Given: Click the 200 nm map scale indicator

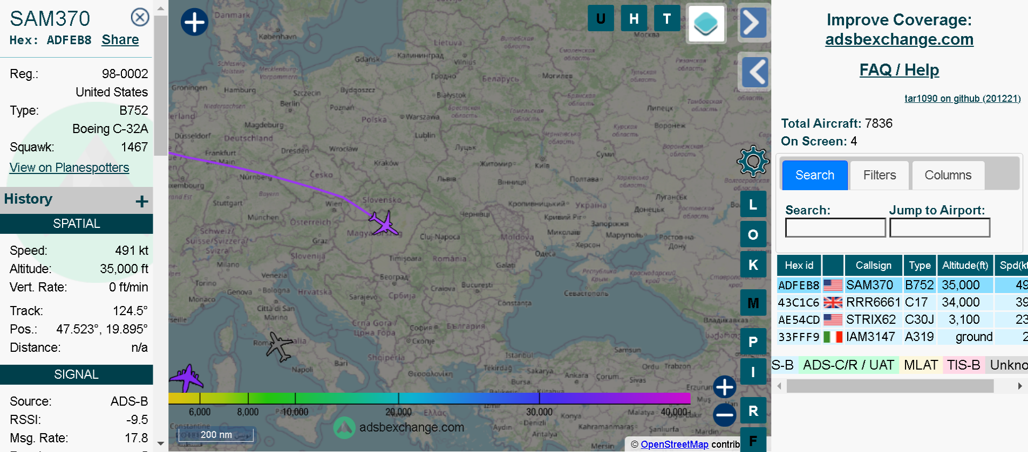Looking at the screenshot, I should point(216,434).
